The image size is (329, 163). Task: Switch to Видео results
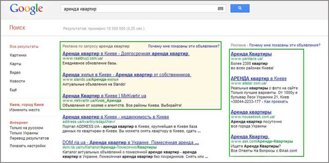pos(15,73)
